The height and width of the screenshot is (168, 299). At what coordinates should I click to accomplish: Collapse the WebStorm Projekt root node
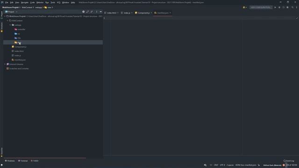(x=5, y=16)
